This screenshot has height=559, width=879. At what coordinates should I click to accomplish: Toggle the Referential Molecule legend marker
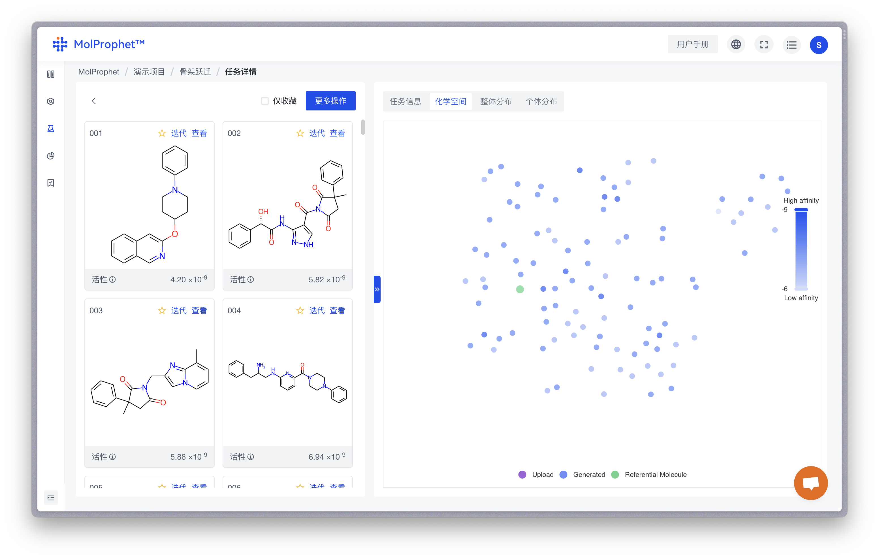coord(615,474)
